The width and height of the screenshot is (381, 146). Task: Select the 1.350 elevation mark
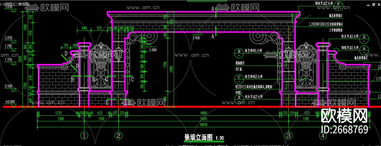[x=9, y=59]
